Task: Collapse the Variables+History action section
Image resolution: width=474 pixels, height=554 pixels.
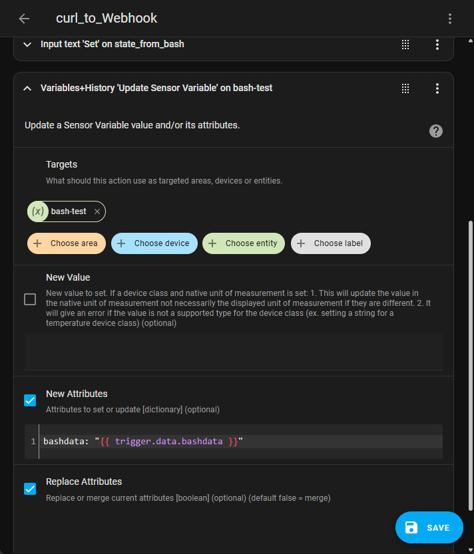Action: [x=27, y=88]
